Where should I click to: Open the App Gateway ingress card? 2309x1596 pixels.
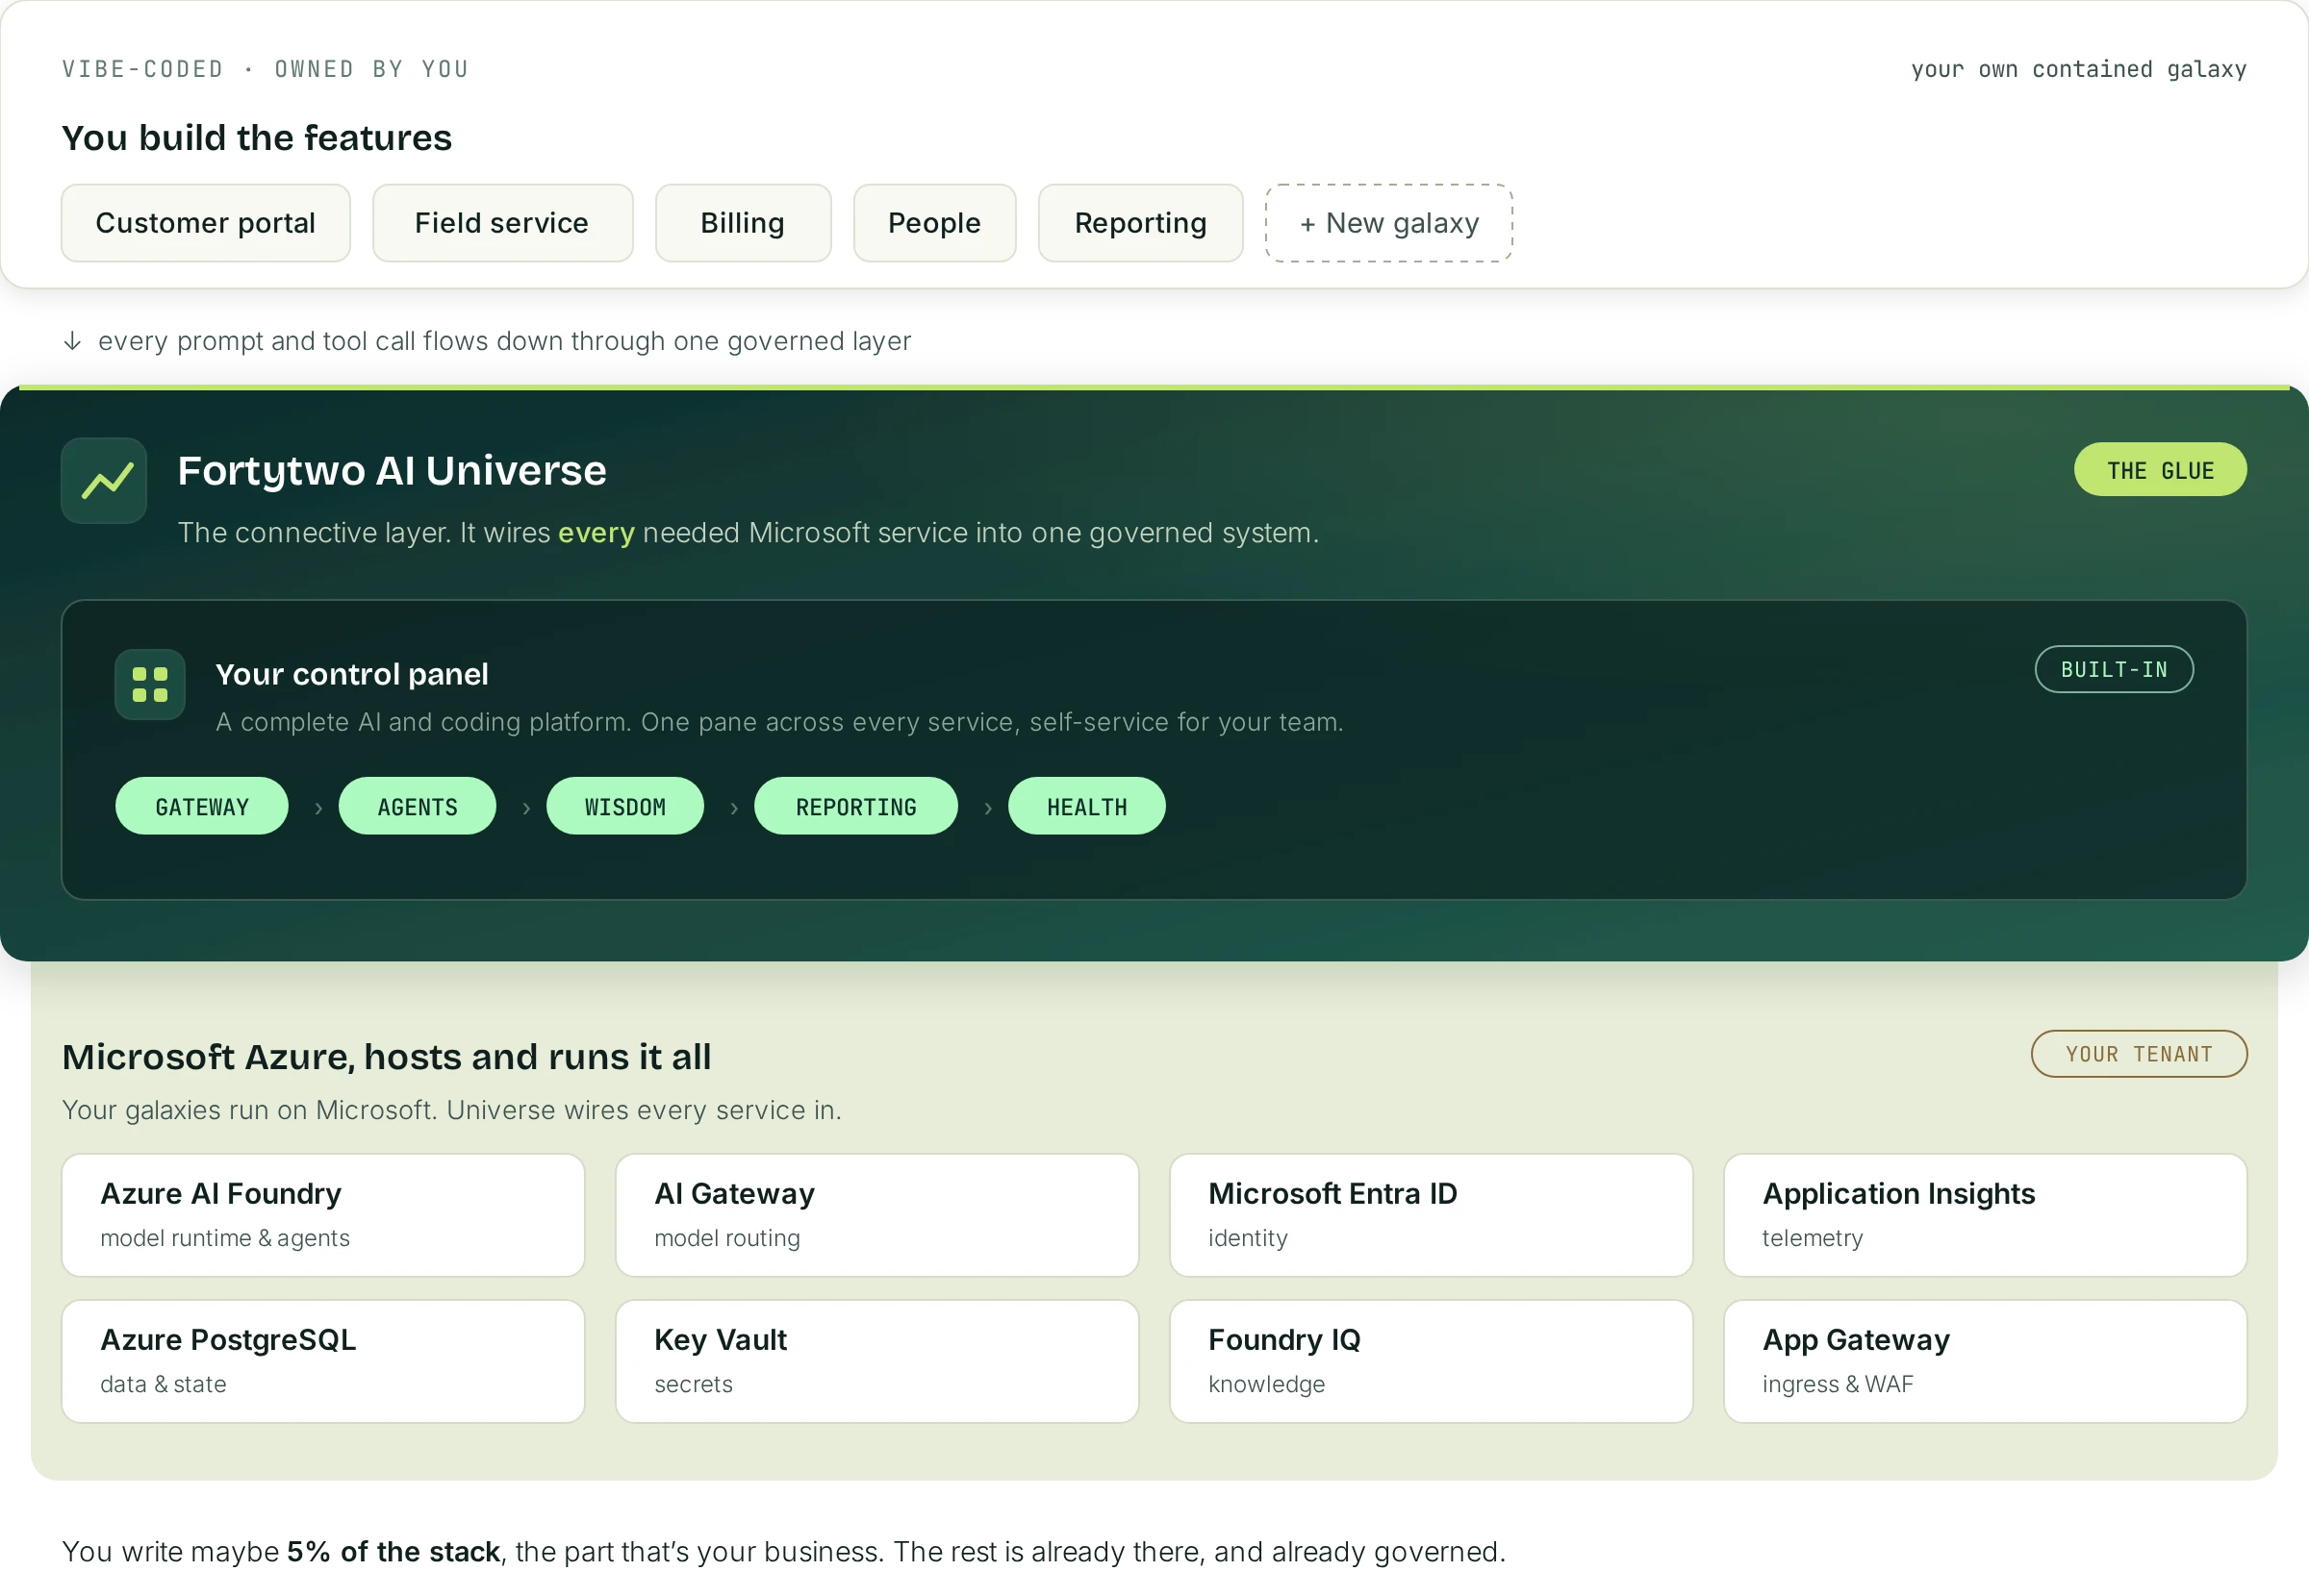(x=1986, y=1361)
